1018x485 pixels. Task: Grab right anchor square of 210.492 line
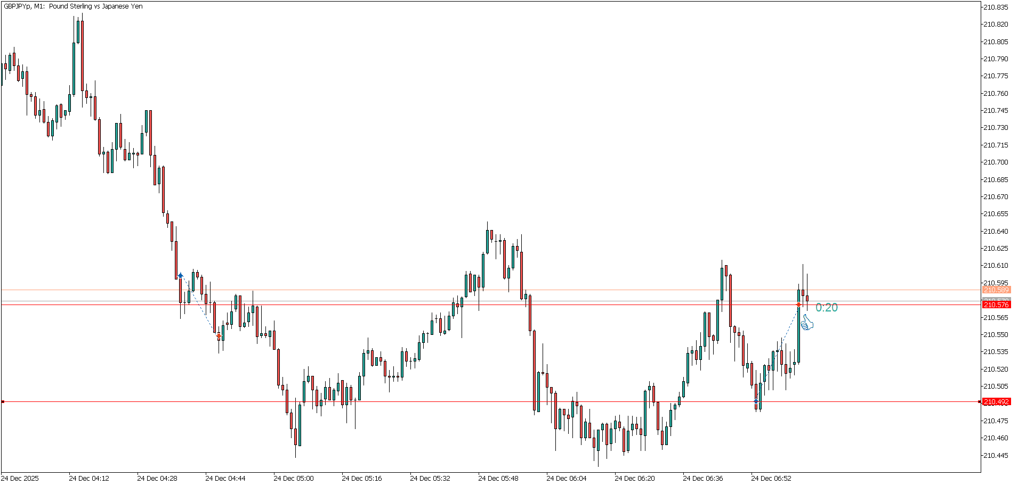[x=979, y=402]
